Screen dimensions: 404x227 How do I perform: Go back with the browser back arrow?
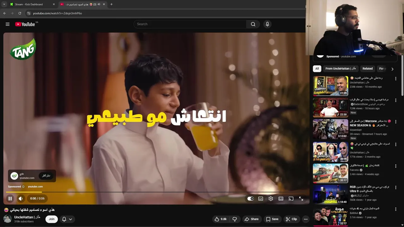point(5,13)
